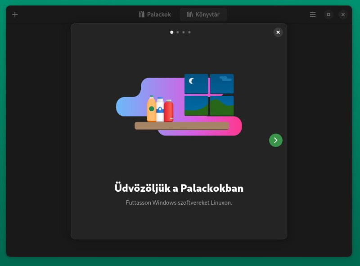Switch to the Könyvtár tab
The height and width of the screenshot is (266, 360).
(203, 14)
